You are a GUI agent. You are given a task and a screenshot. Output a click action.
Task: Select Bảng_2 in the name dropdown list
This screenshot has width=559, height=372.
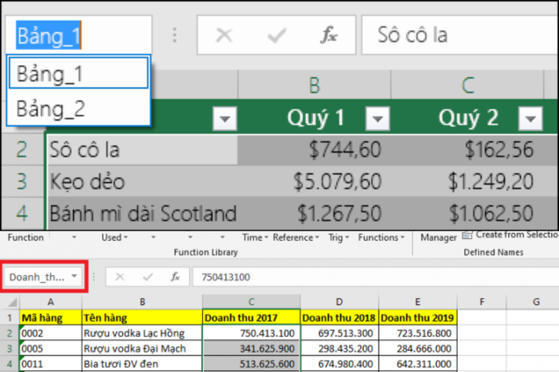78,108
